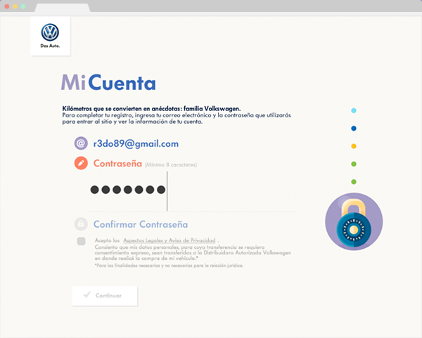Select the r3do89@gmail.com email field
Screen dimensions: 422x338
(136, 143)
